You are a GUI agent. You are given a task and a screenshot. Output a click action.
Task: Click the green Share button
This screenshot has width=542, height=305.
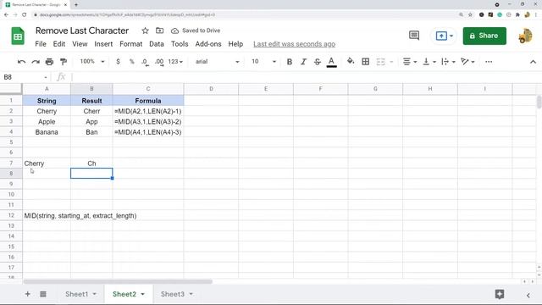484,36
